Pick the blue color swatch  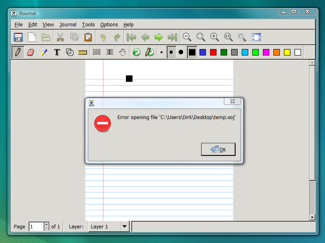(203, 52)
